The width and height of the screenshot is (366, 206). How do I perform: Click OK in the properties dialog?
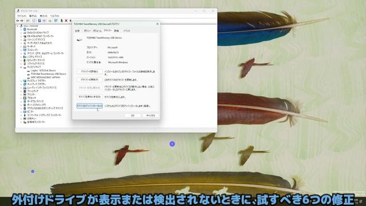(x=132, y=116)
